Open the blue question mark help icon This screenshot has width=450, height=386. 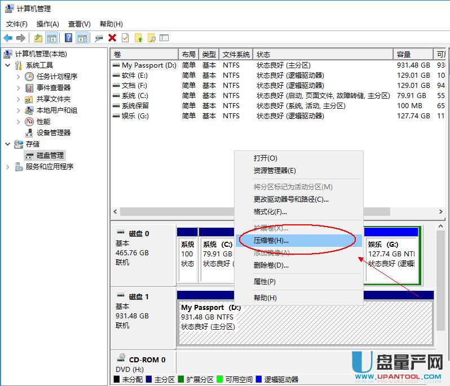point(68,38)
